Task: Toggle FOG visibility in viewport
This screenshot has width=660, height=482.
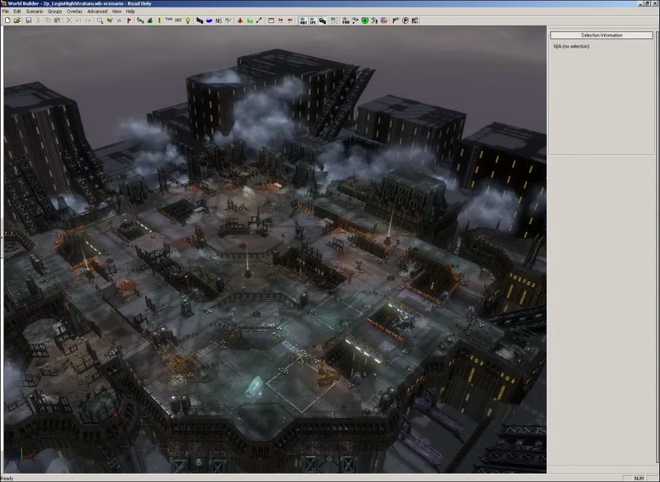Action: click(x=346, y=20)
